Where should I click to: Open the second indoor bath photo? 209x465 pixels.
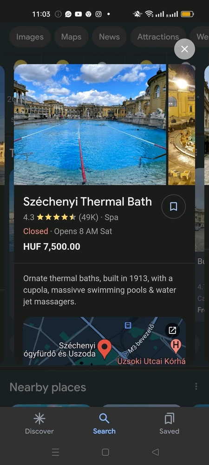(182, 125)
